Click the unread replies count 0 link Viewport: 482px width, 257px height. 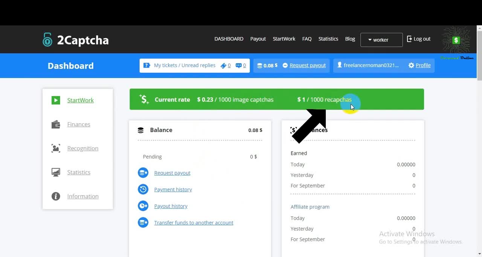click(244, 65)
